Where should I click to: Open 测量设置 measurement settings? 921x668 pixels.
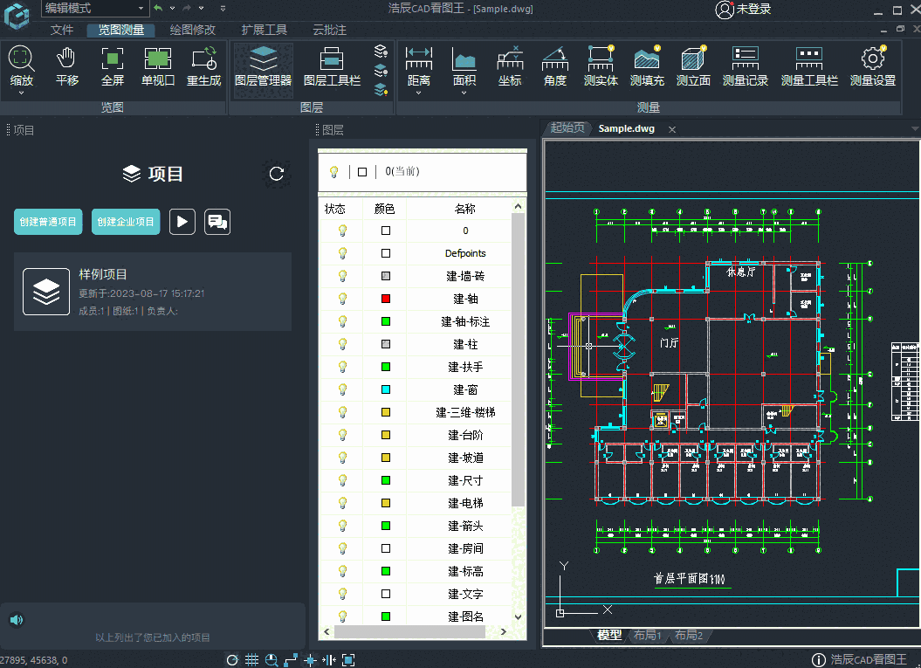click(x=870, y=65)
